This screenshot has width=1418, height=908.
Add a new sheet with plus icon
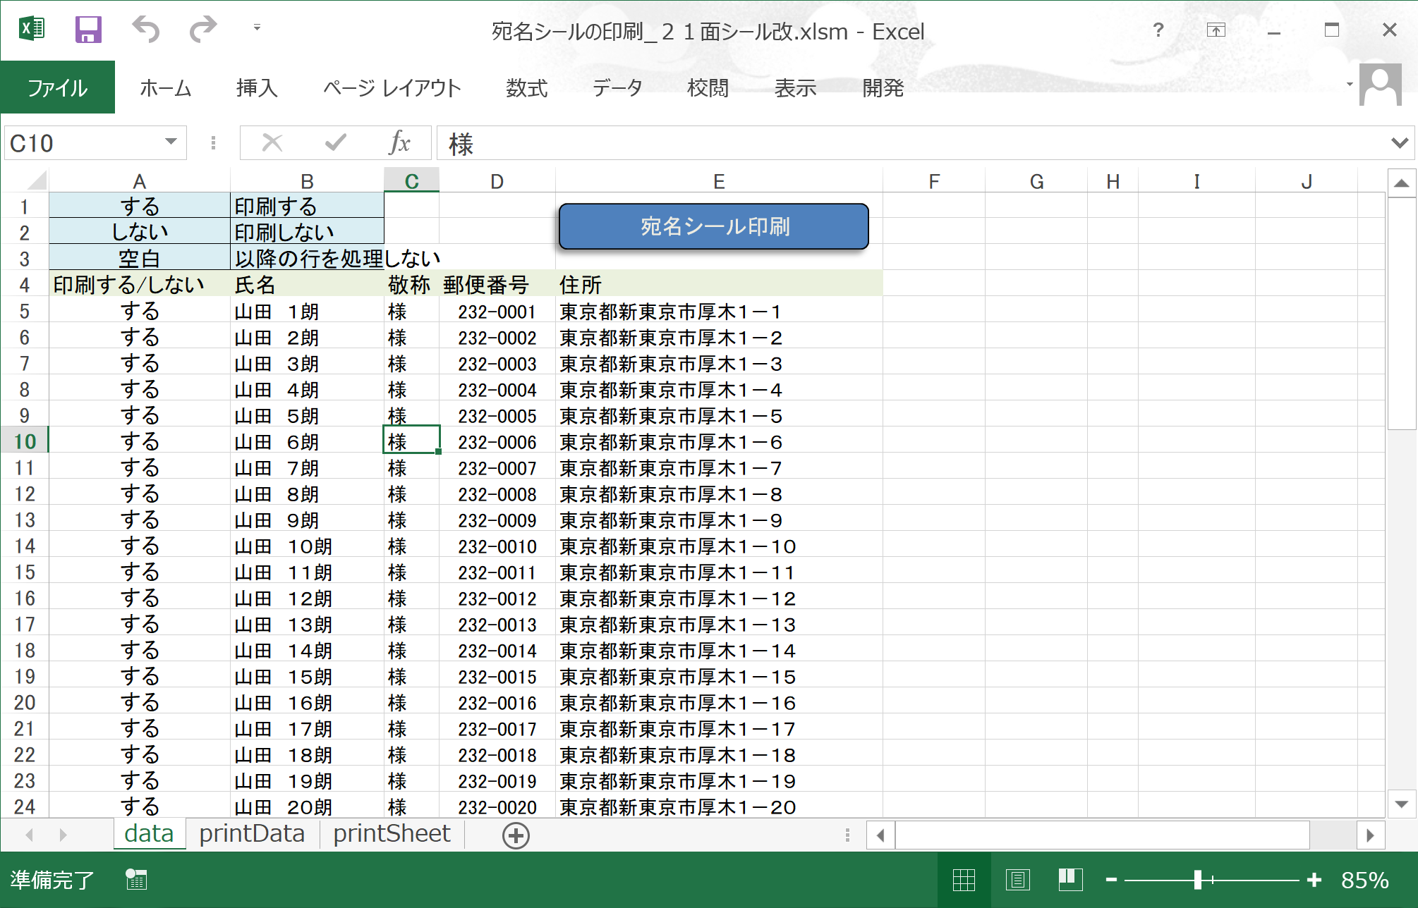[x=516, y=835]
